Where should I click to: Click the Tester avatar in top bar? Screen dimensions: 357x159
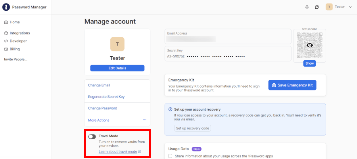tap(329, 7)
